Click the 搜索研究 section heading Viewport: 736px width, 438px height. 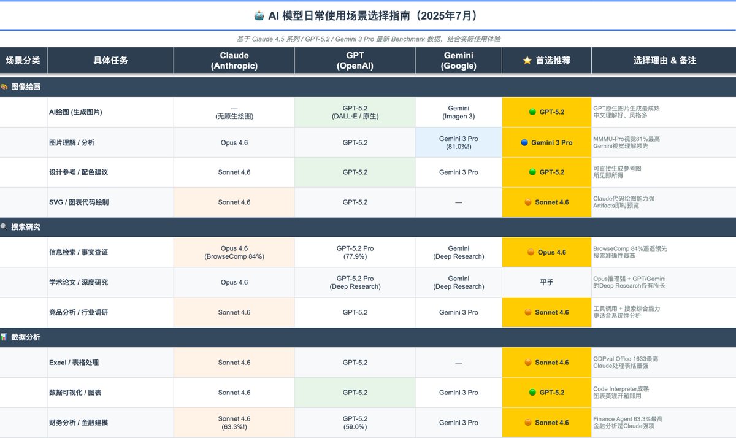pyautogui.click(x=26, y=227)
